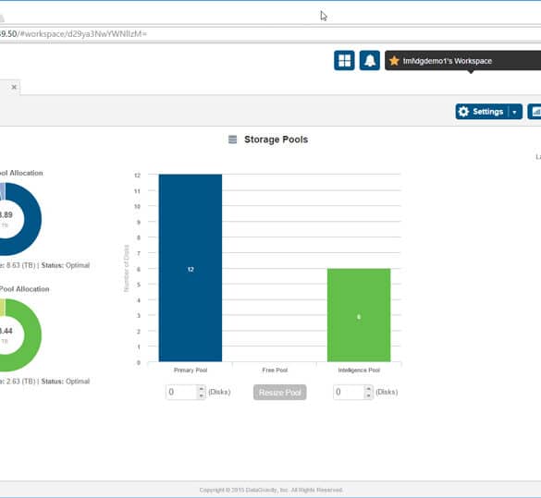Click the Status: Optimal text under blue donut
Viewport: 541px width, 498px height.
(x=66, y=265)
